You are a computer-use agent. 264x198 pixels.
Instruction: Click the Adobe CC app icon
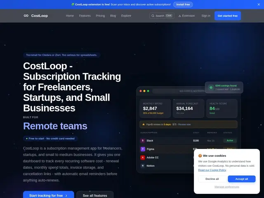click(x=143, y=158)
